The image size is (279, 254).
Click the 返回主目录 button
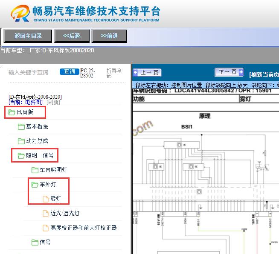pyautogui.click(x=28, y=36)
